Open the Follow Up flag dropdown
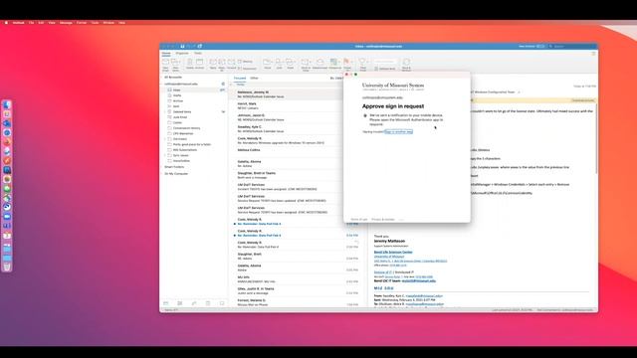The image size is (637, 358). point(347,64)
